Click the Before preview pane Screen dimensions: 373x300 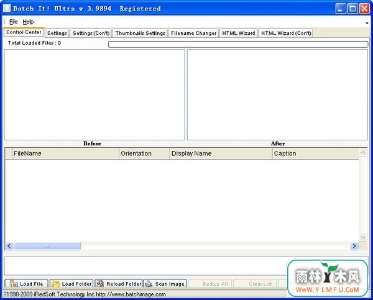pyautogui.click(x=94, y=94)
